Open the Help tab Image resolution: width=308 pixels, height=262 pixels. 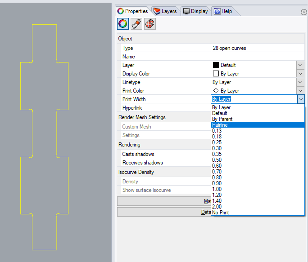tap(223, 11)
